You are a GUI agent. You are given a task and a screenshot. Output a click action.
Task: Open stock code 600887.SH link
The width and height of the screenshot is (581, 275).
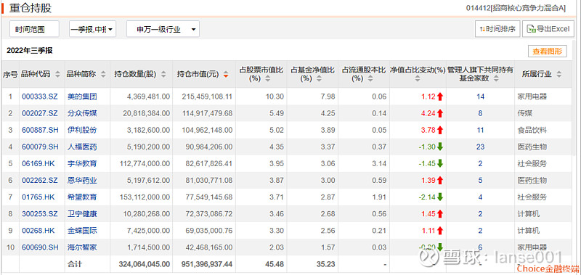pos(40,130)
